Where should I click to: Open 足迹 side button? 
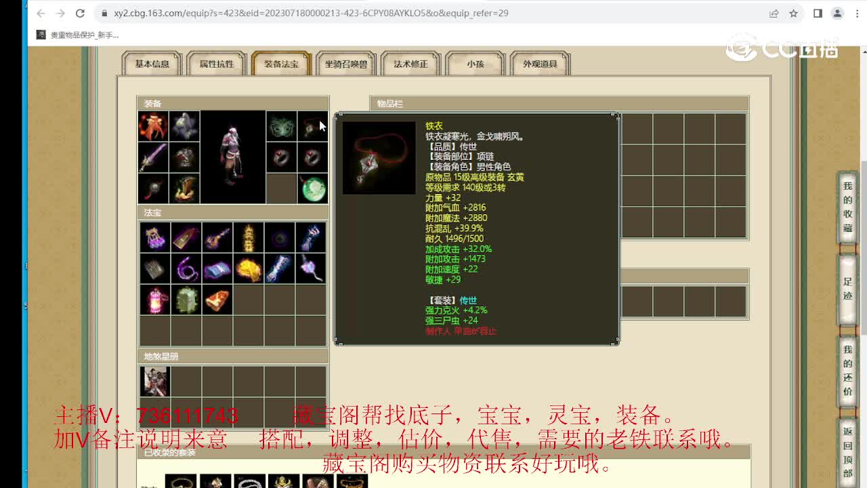[x=847, y=289]
